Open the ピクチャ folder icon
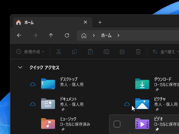The image size is (179, 134). (x=142, y=104)
